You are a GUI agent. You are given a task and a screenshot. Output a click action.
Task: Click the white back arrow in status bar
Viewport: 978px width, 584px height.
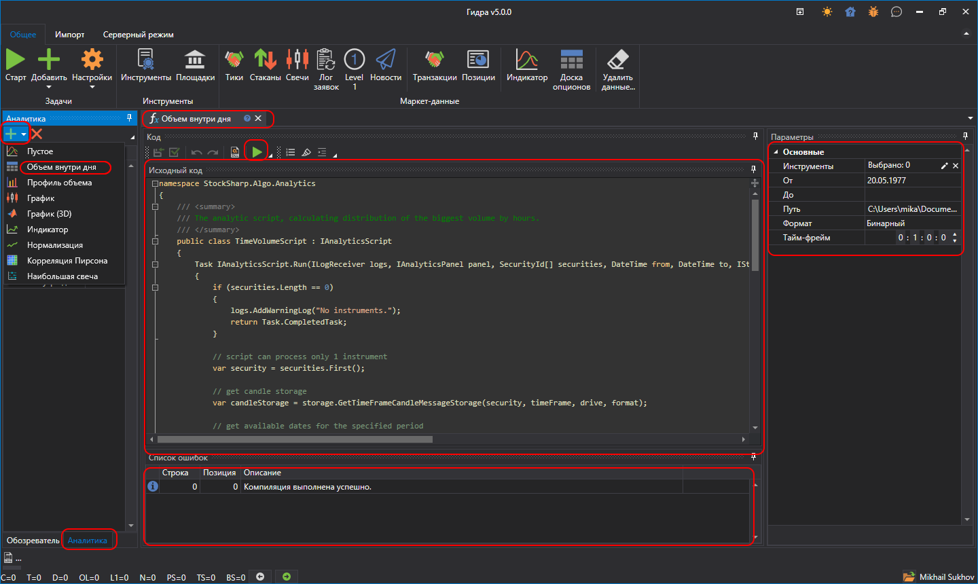tap(260, 577)
